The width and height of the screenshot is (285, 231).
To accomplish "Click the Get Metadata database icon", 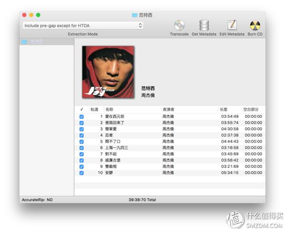I will click(x=204, y=25).
